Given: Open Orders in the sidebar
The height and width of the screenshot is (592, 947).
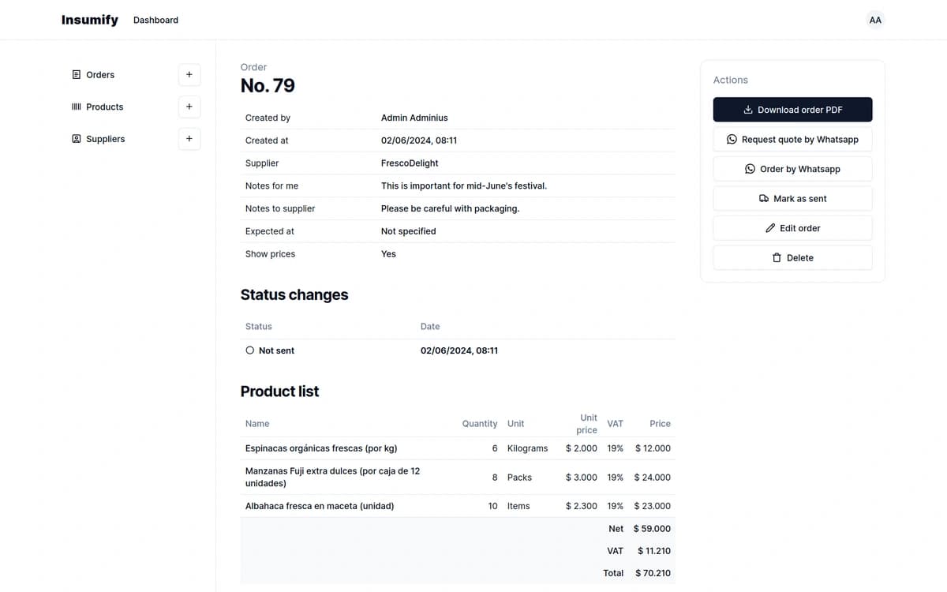Looking at the screenshot, I should [x=100, y=75].
